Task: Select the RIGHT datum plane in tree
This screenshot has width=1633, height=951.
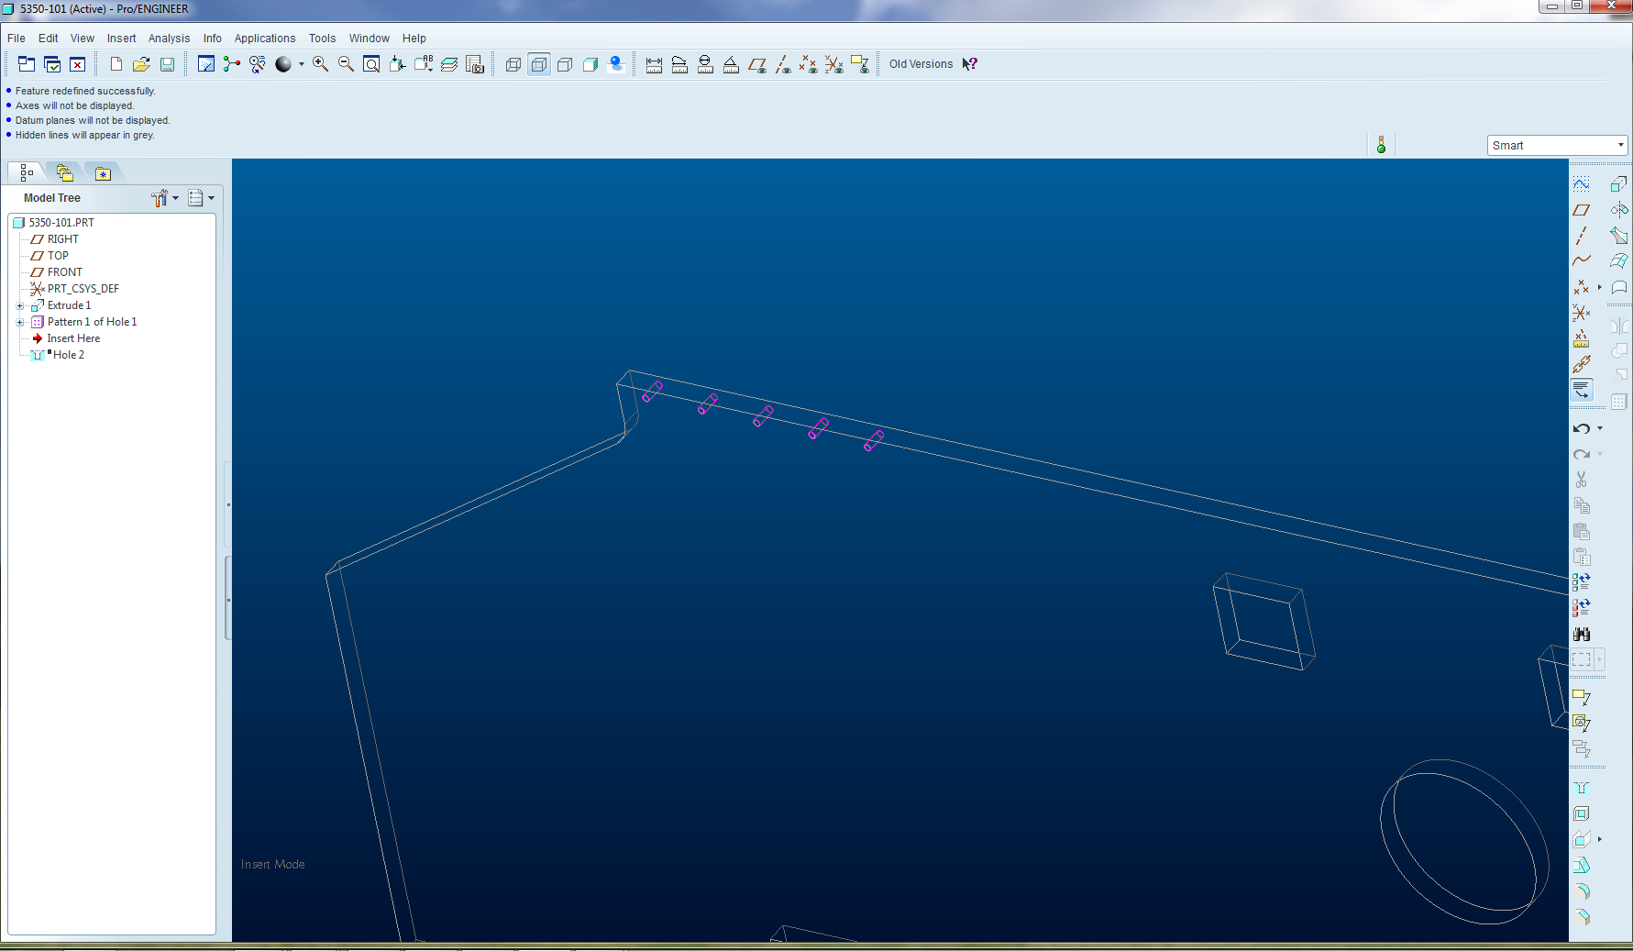Action: click(55, 239)
